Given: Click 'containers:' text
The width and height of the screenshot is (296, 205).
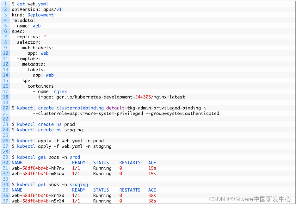Looking at the screenshot, I should (42, 86).
